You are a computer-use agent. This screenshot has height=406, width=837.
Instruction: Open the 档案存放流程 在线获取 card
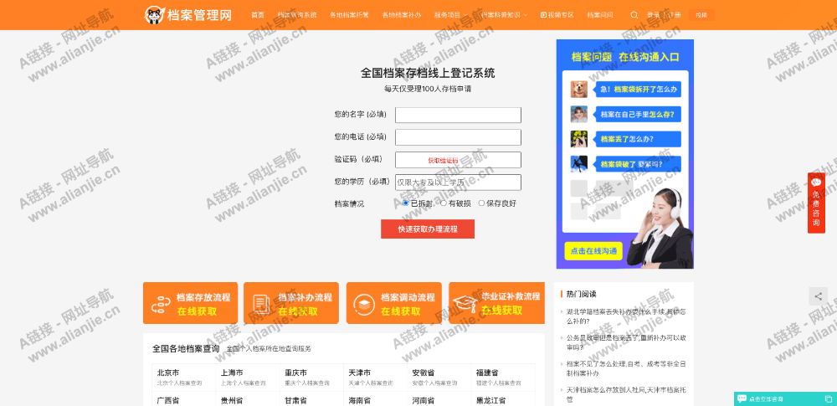click(191, 303)
